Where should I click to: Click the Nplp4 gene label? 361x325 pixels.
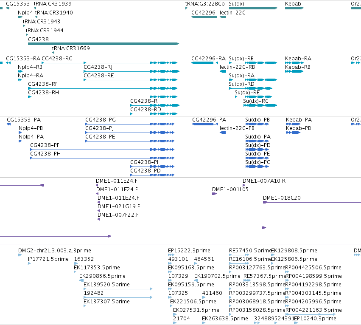click(x=25, y=13)
